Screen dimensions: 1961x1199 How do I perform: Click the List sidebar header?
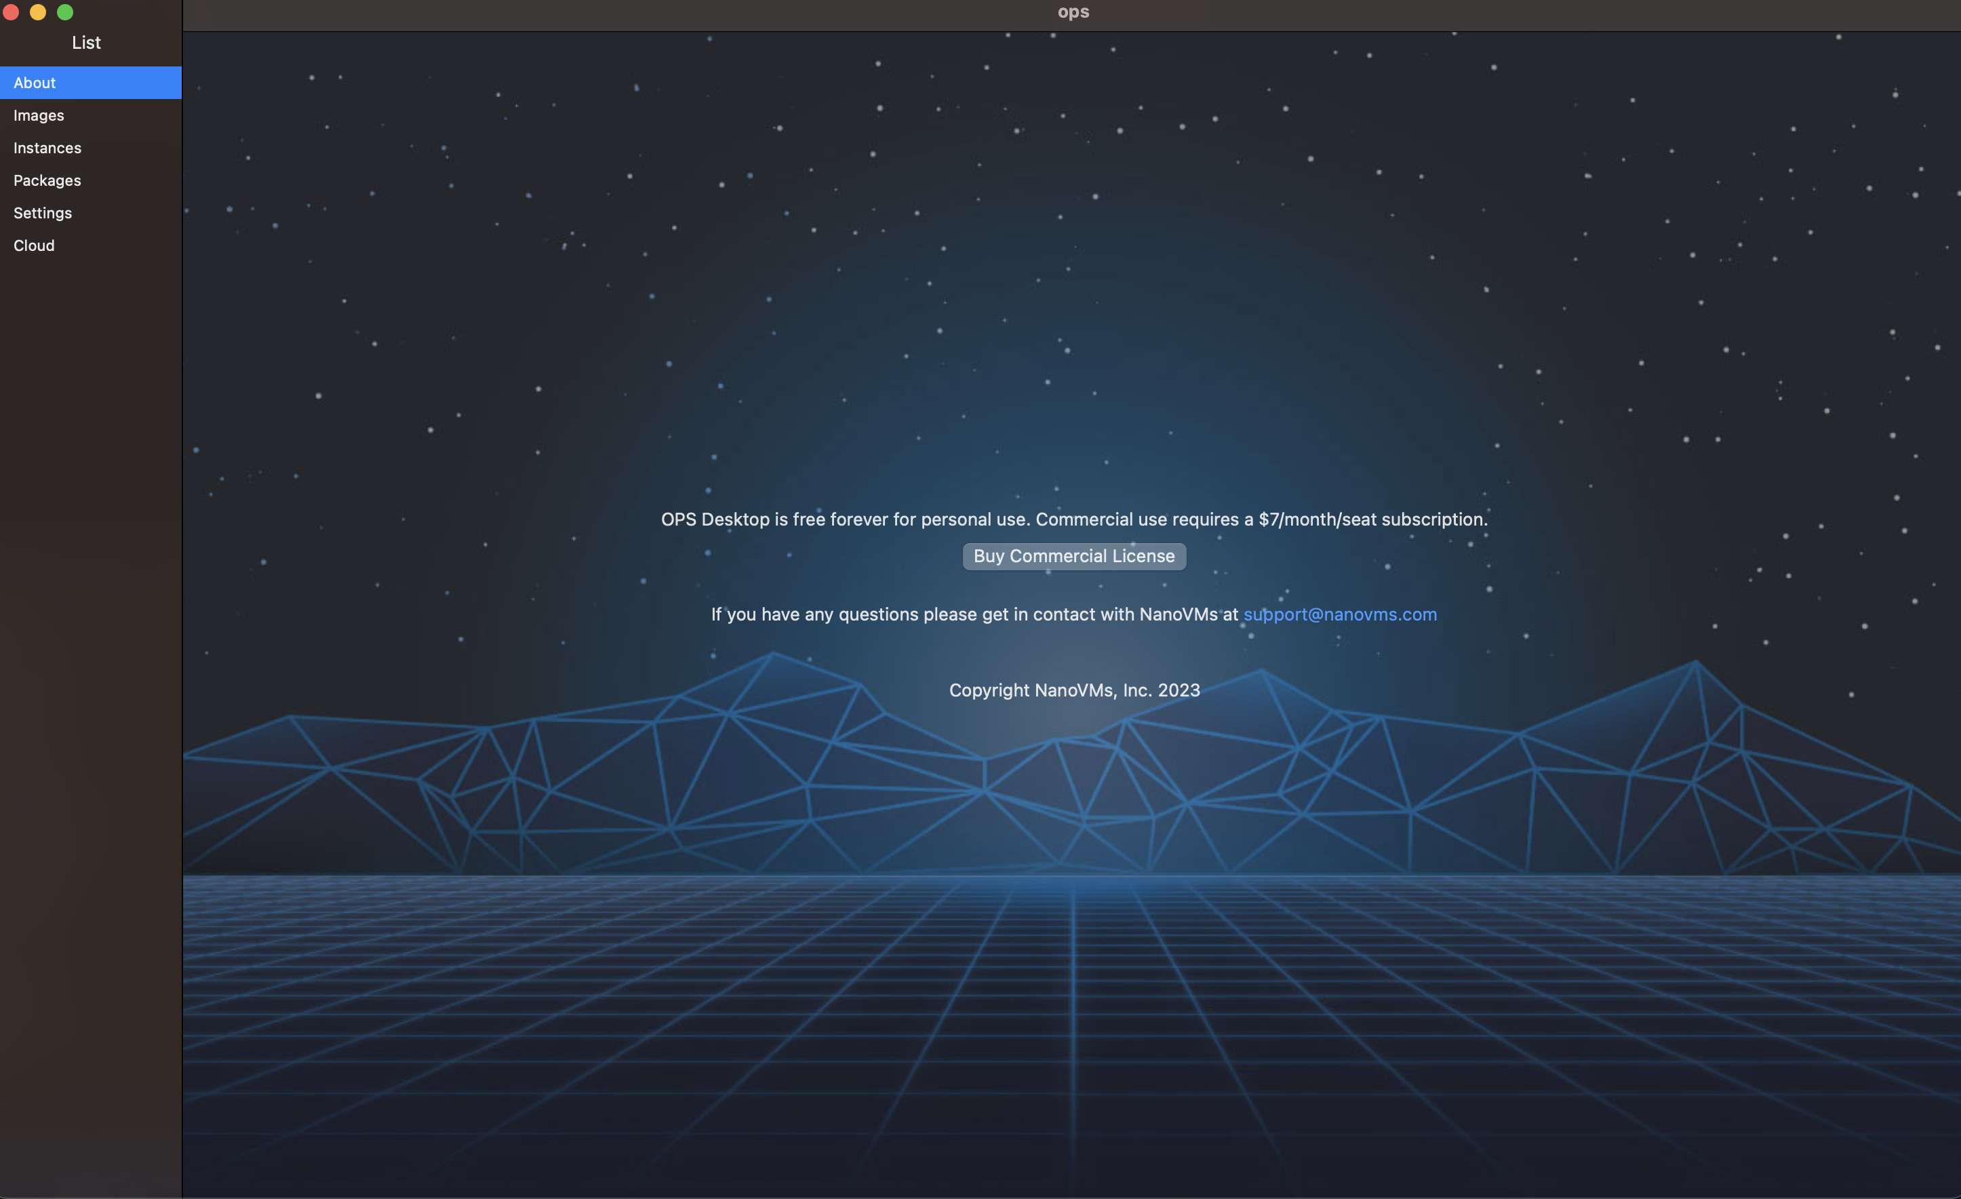(x=86, y=43)
